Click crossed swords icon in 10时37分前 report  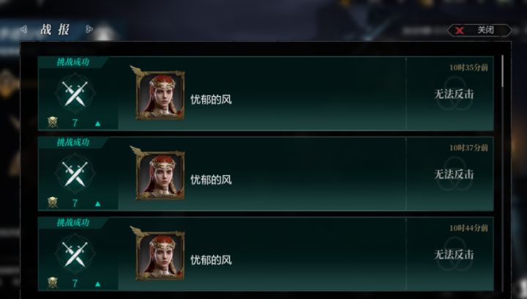[75, 174]
